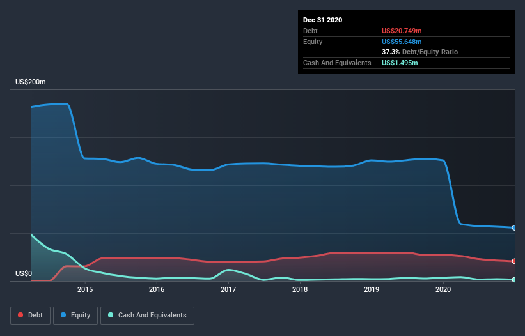Toggle Cash And Equivalents legend button

pos(147,316)
